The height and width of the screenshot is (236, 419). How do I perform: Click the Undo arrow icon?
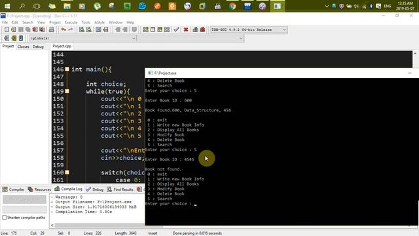64,29
